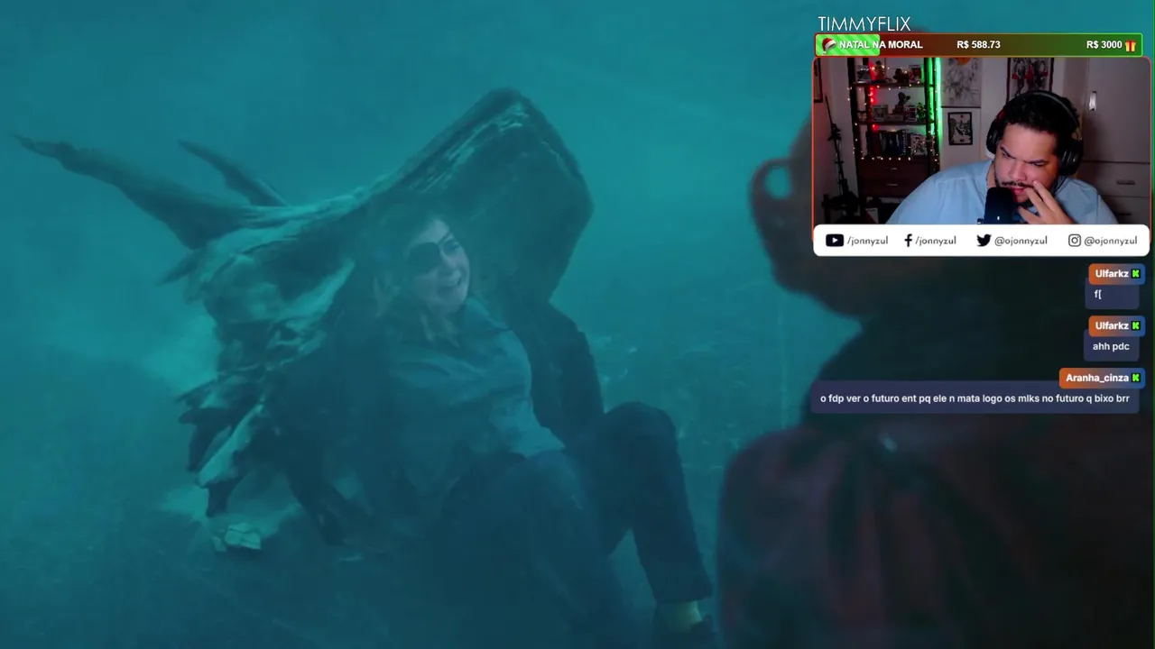Click the username Aranha_cinza in chat
Screen dimensions: 1155x649
click(x=1096, y=378)
